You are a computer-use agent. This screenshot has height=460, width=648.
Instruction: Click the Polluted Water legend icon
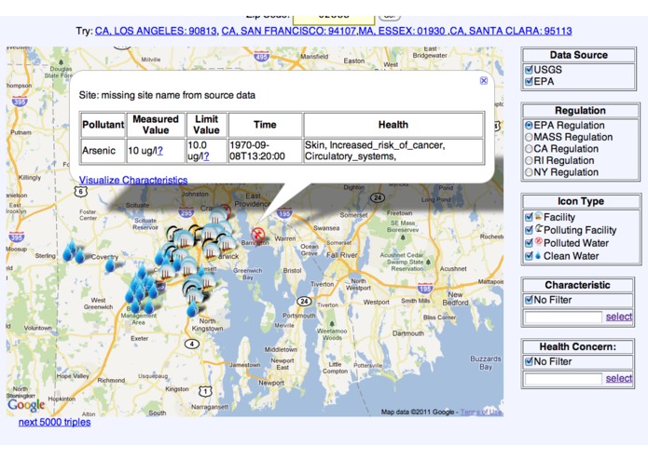click(x=539, y=242)
